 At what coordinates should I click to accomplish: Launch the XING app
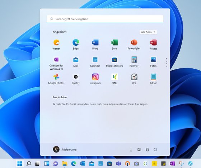(114, 79)
